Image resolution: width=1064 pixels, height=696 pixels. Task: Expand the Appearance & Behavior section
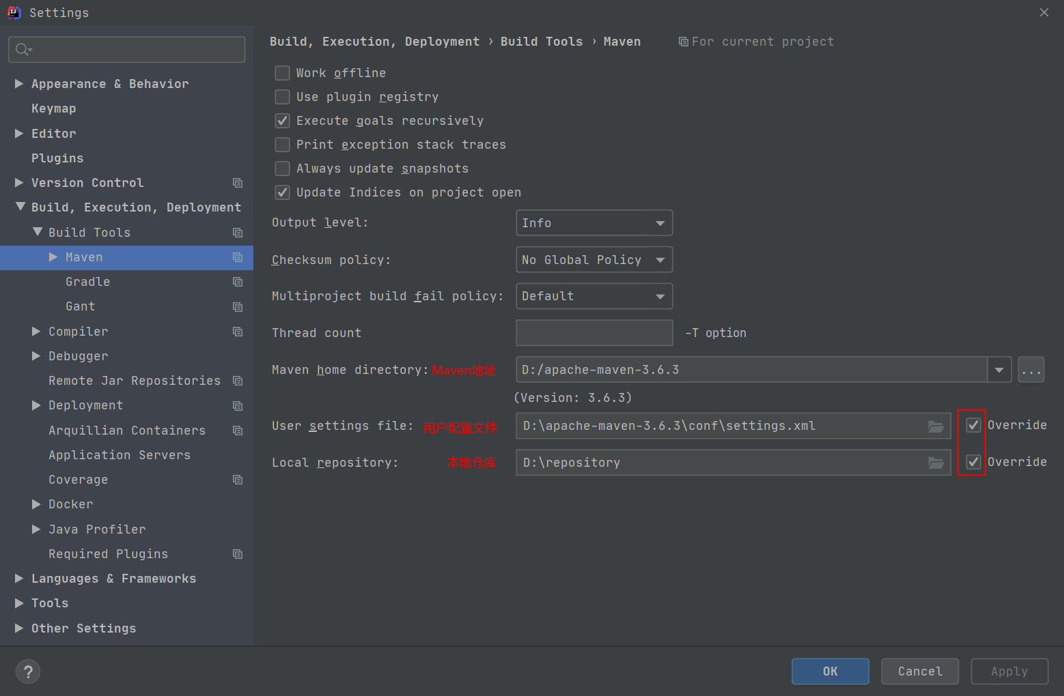pos(19,84)
